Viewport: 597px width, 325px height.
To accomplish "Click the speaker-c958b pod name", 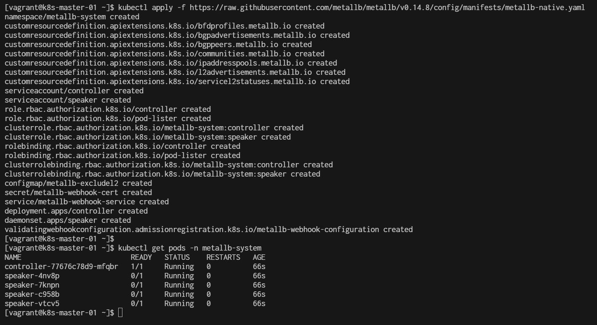I will (x=32, y=294).
